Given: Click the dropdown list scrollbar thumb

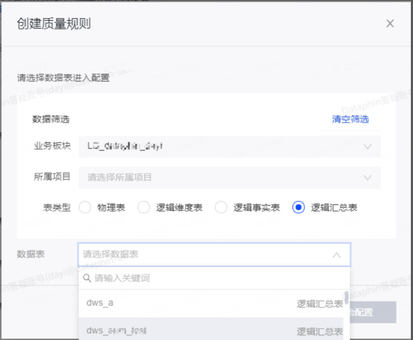Looking at the screenshot, I should pos(346,297).
